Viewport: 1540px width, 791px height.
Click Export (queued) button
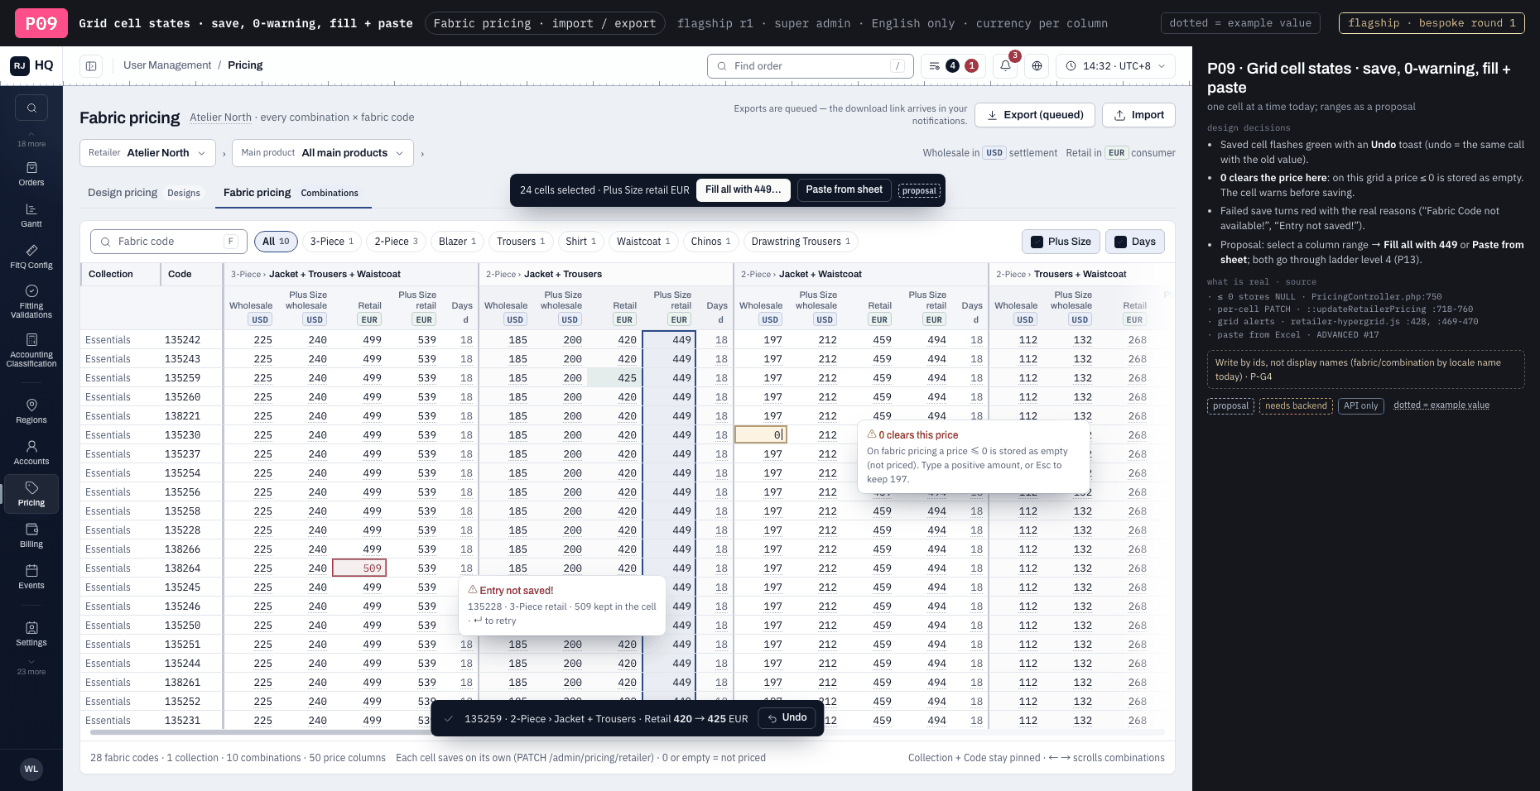[1035, 115]
